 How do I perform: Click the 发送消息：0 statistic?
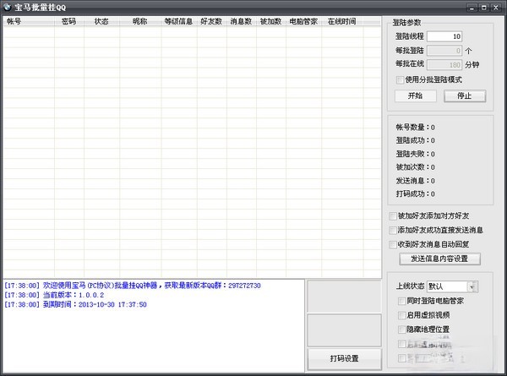tap(416, 181)
